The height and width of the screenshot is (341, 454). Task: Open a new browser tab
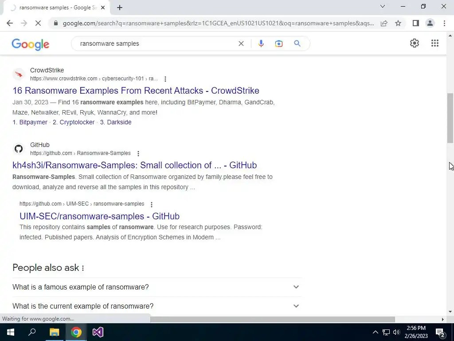[x=120, y=8]
